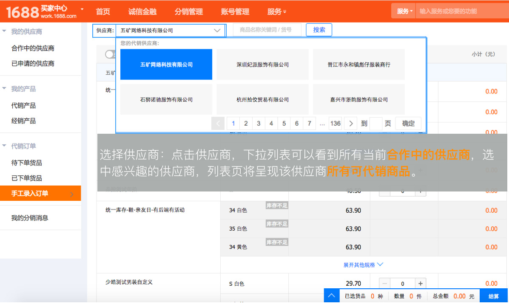Open 经销产品 in sidebar
This screenshot has height=304, width=509.
point(23,121)
